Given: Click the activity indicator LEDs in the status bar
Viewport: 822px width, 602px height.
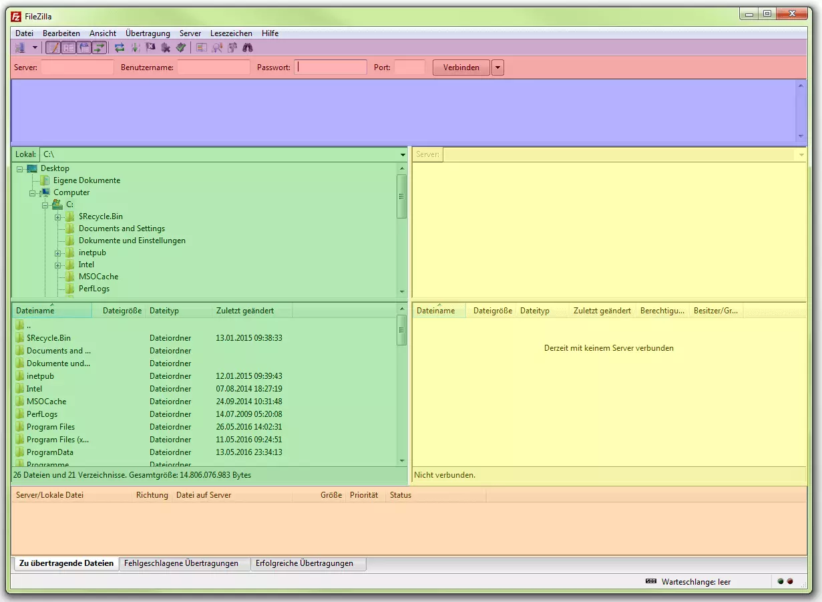Looking at the screenshot, I should click(785, 581).
